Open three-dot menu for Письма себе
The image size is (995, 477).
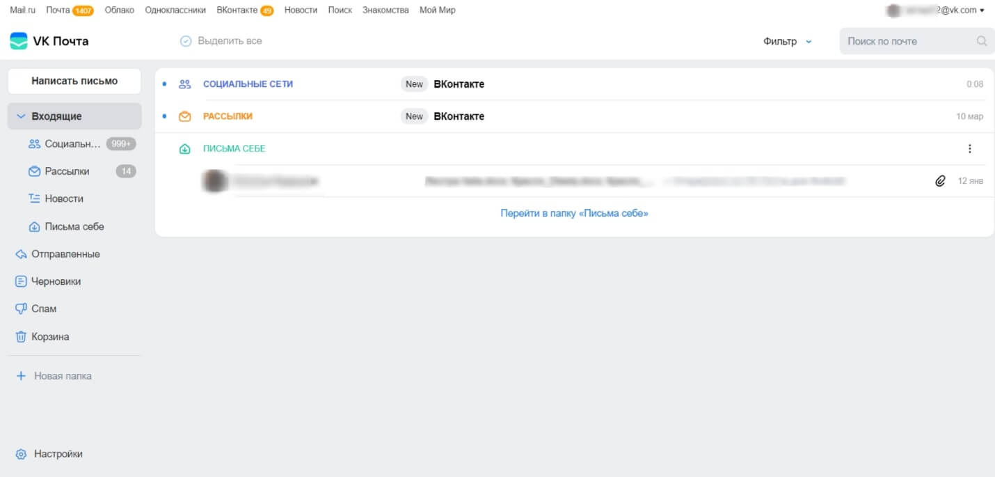point(970,148)
